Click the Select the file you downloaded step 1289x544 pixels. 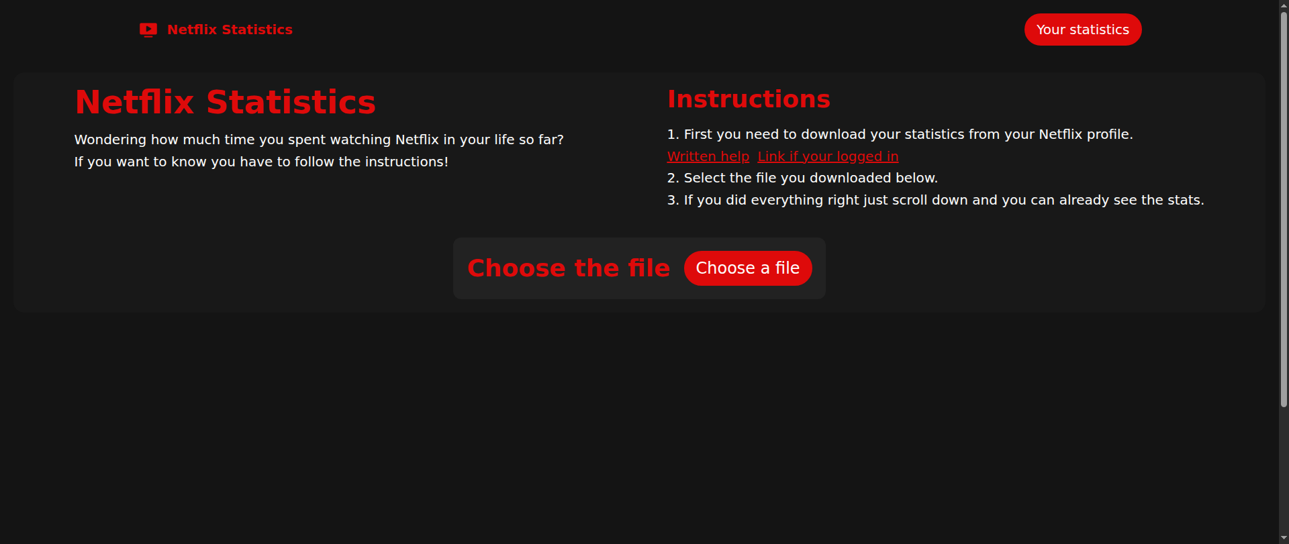click(x=802, y=178)
